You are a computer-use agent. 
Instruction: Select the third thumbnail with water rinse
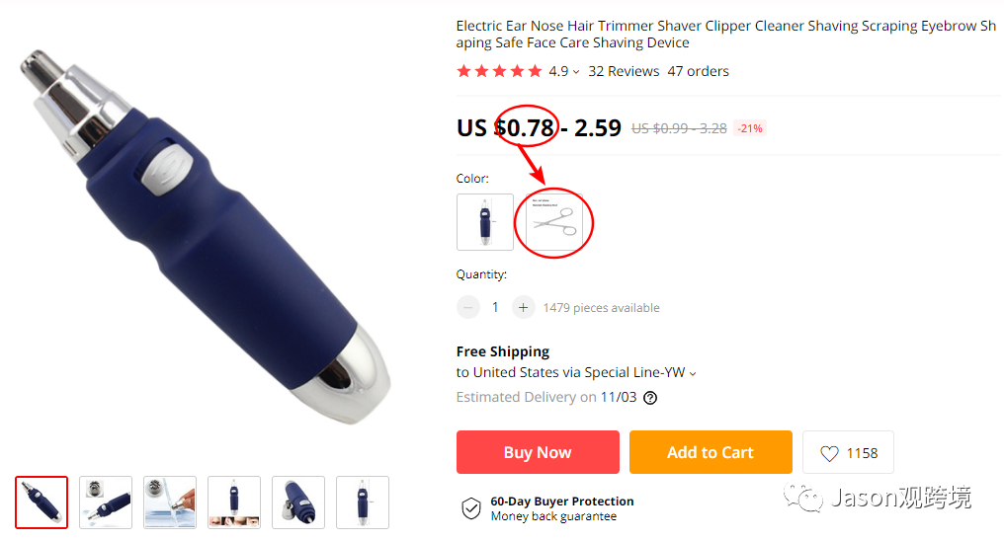coord(170,502)
